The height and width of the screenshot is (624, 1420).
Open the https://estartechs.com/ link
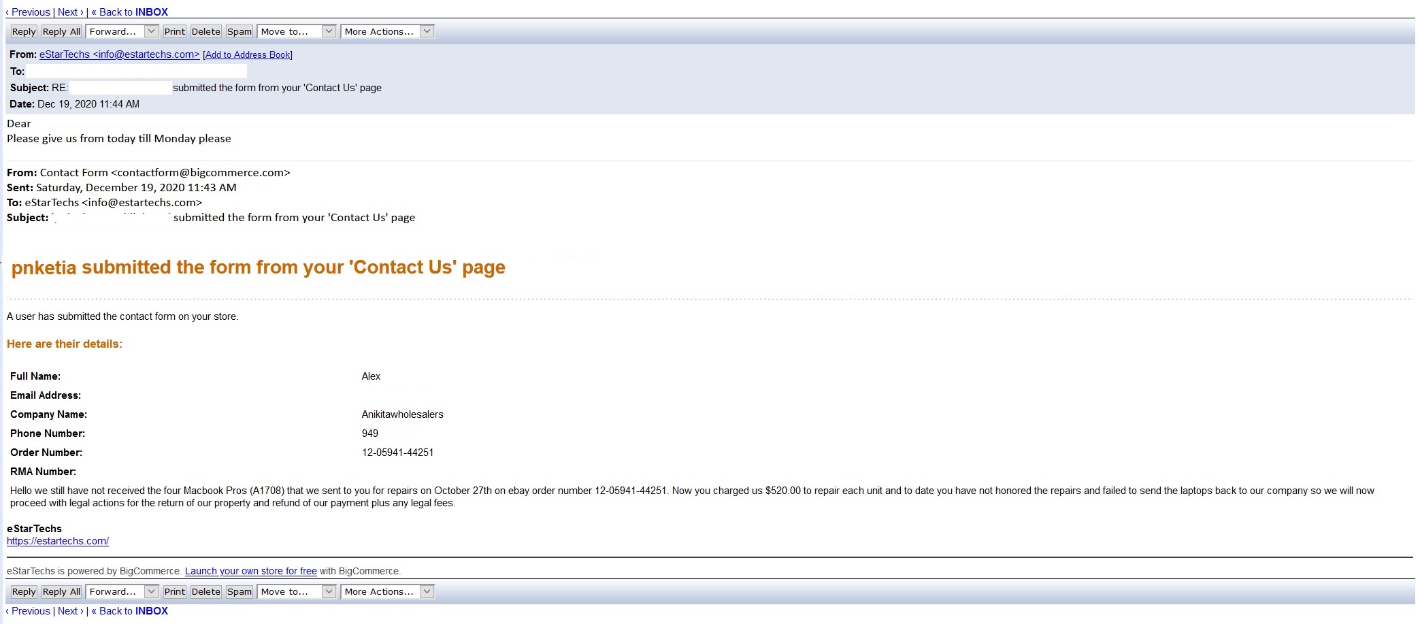coord(58,541)
